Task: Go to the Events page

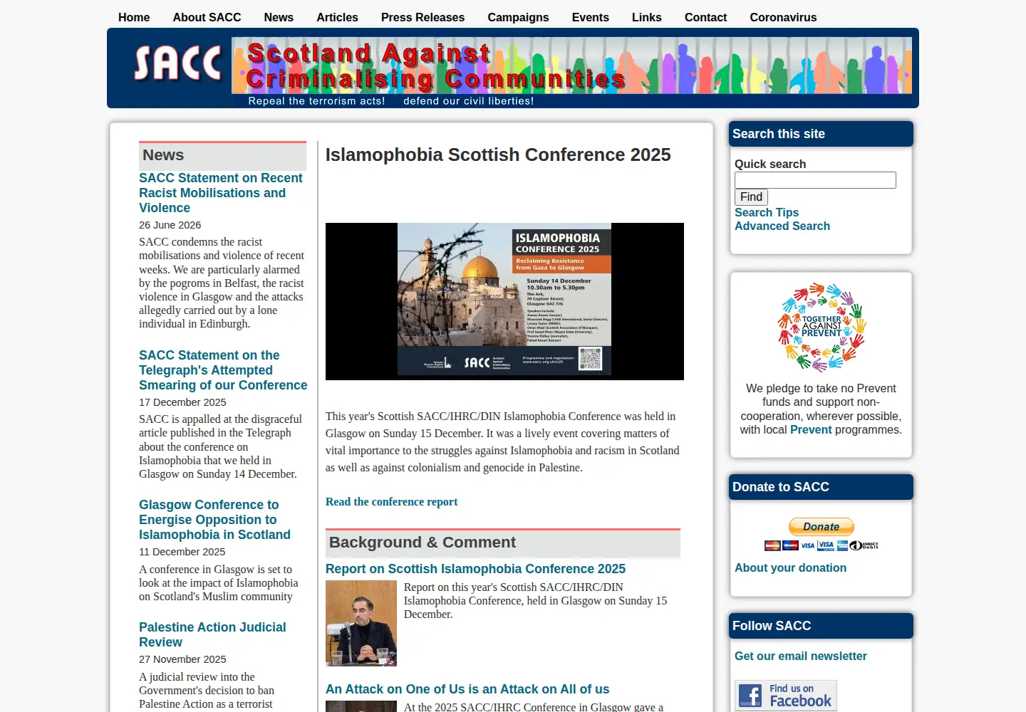Action: point(590,17)
